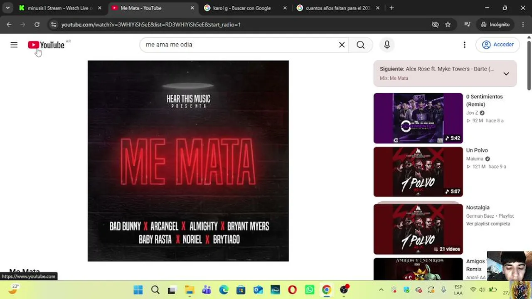Image resolution: width=532 pixels, height=299 pixels.
Task: Switch to Chrome on the taskbar
Action: pos(327,290)
